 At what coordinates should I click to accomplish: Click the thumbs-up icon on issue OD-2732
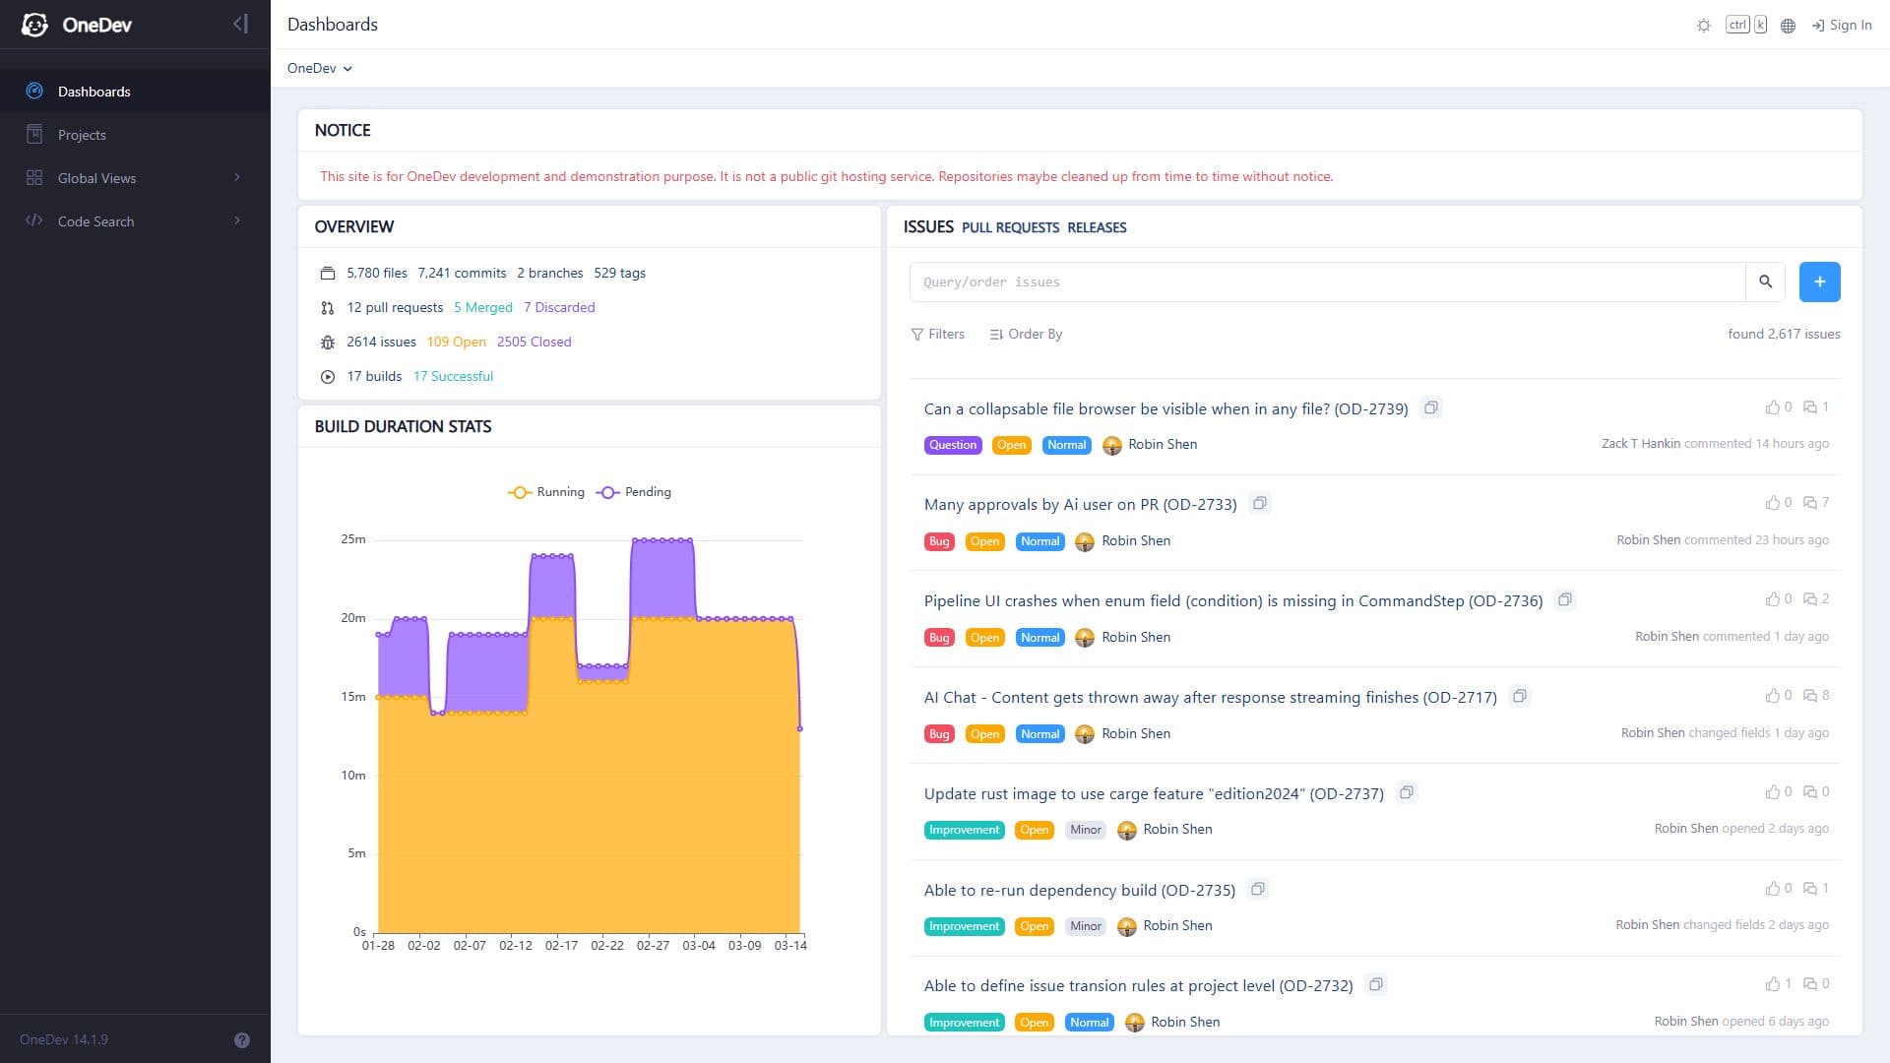(1773, 984)
